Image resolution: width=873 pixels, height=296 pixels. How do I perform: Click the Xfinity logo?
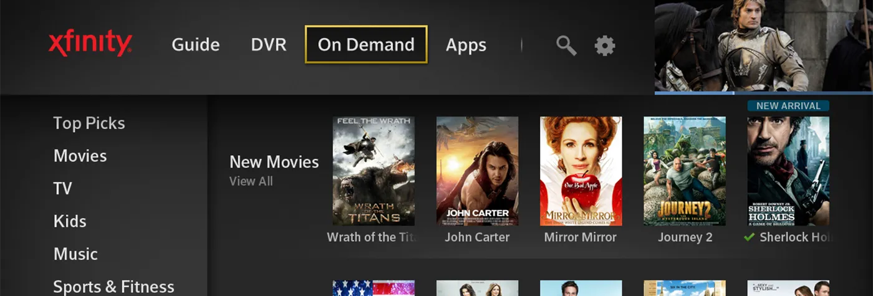(90, 44)
